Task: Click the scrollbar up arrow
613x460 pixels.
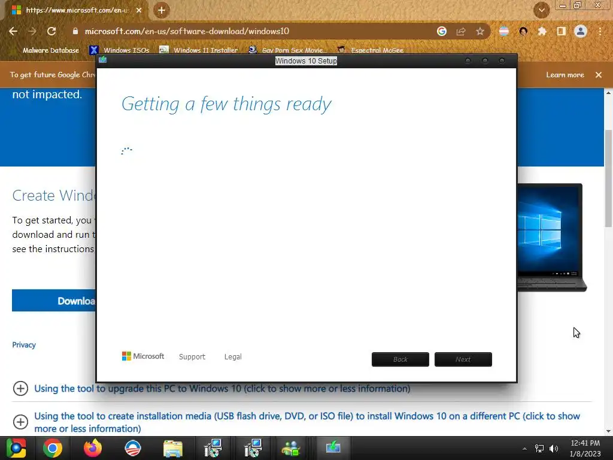Action: 608,93
